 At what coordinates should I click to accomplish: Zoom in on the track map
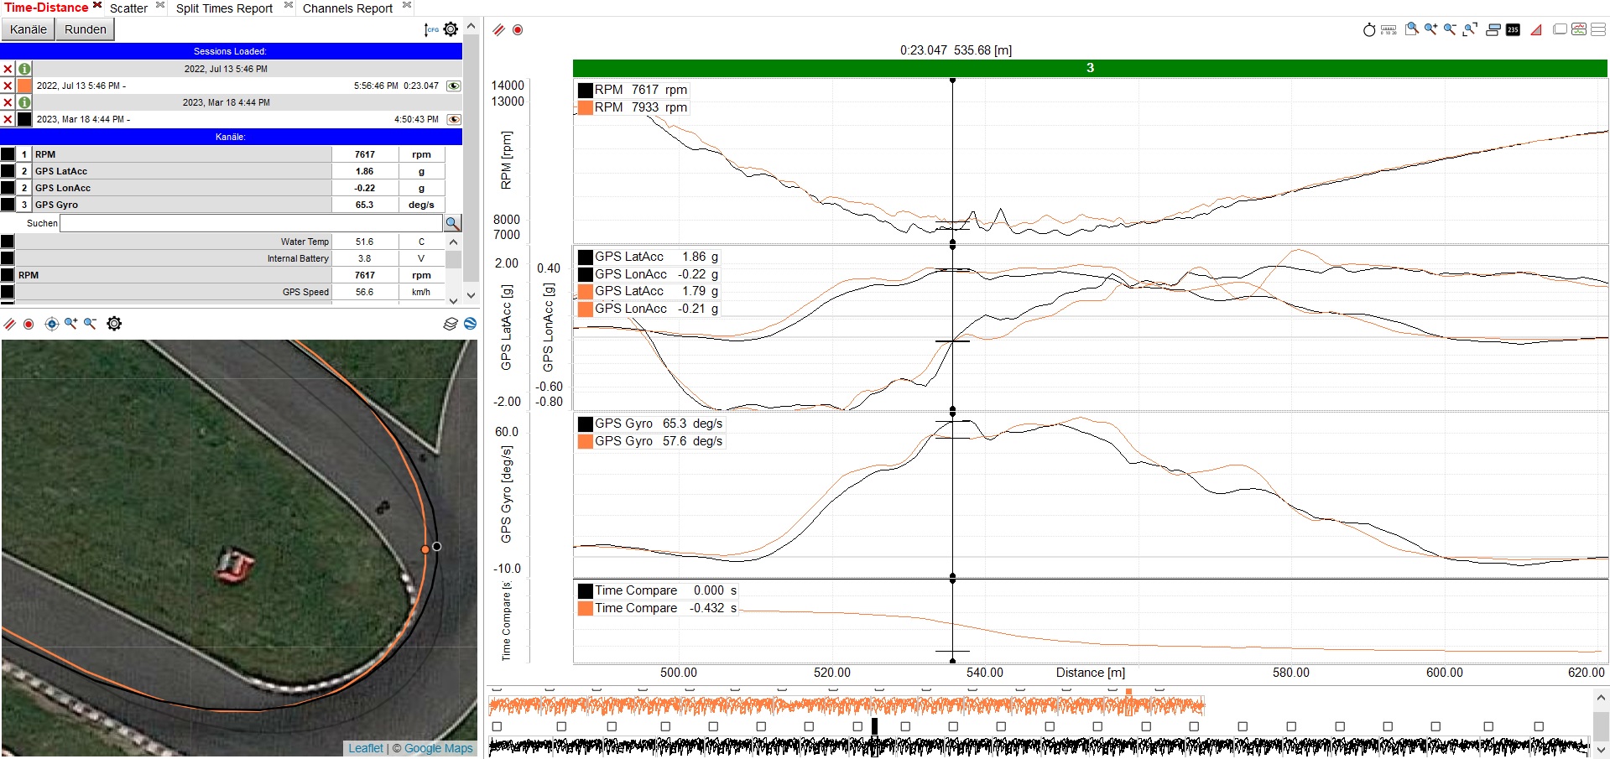click(x=70, y=324)
